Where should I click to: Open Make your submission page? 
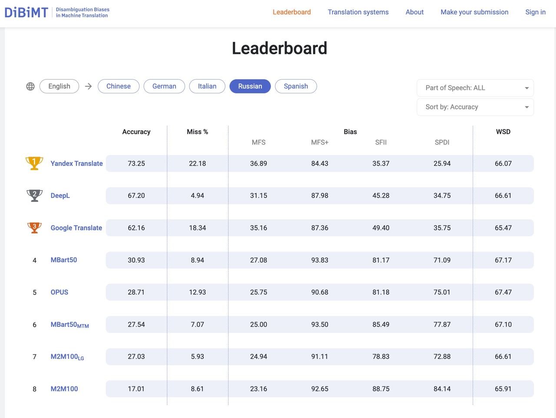tap(474, 12)
